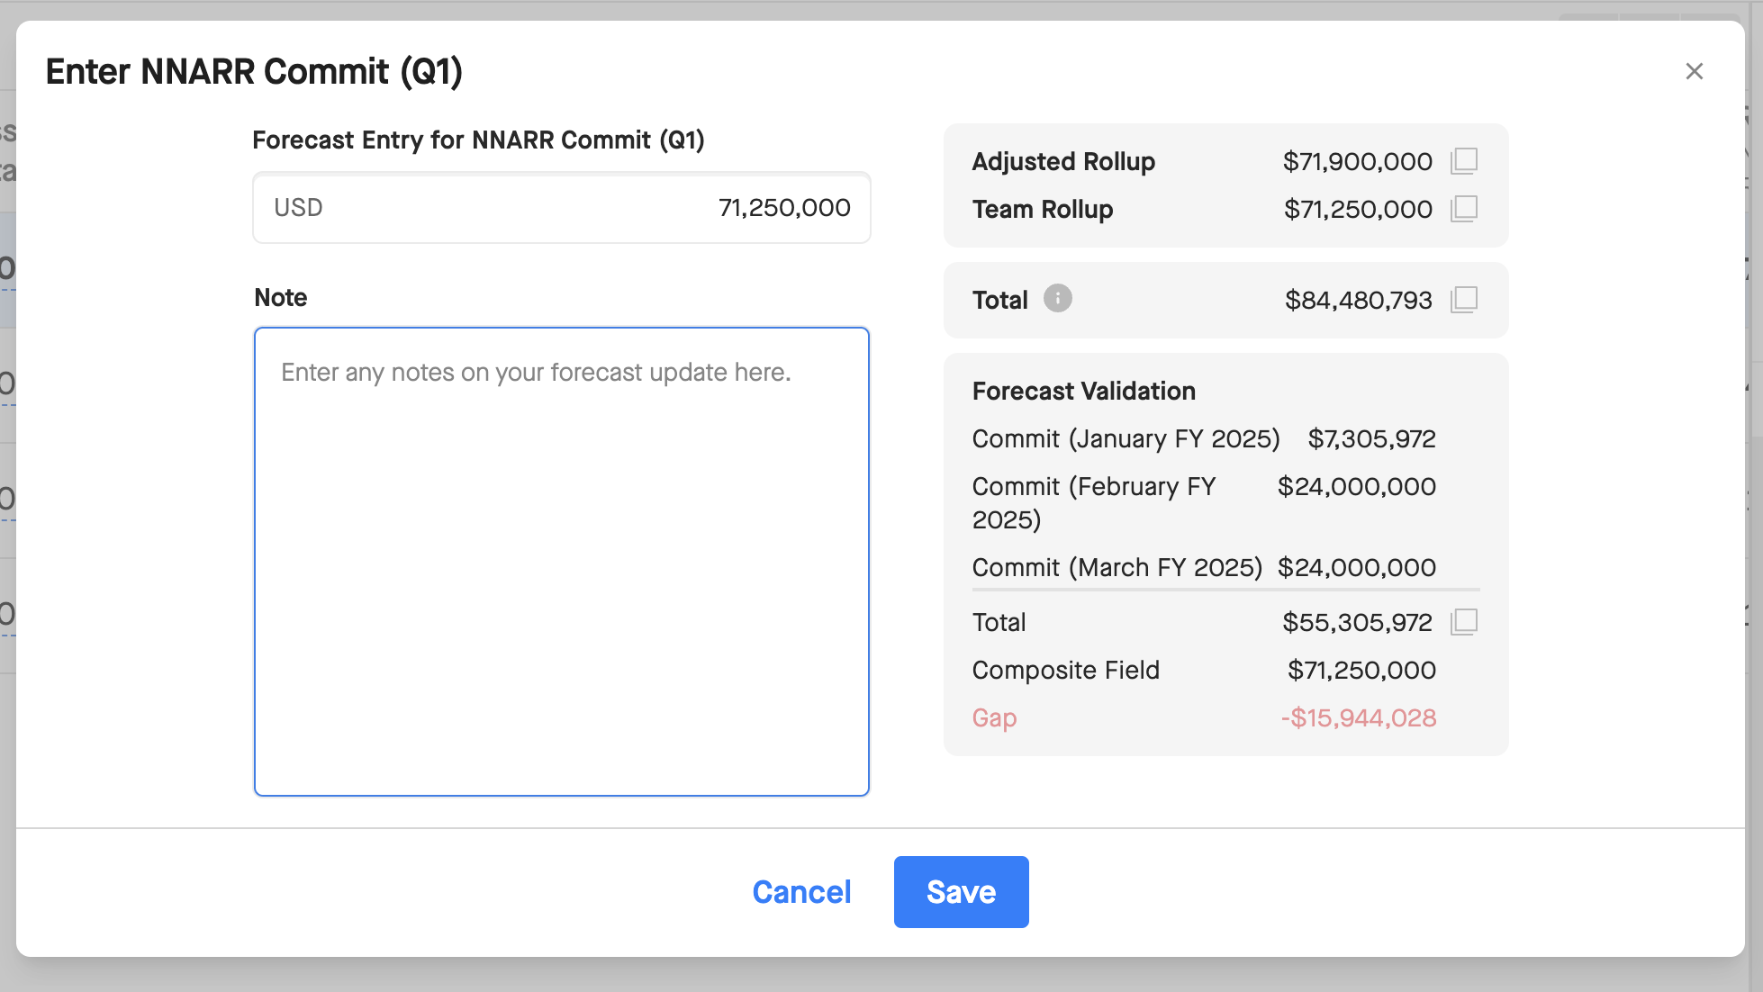Viewport: 1763px width, 992px height.
Task: Click the Forecast Validation heading
Action: [1084, 391]
